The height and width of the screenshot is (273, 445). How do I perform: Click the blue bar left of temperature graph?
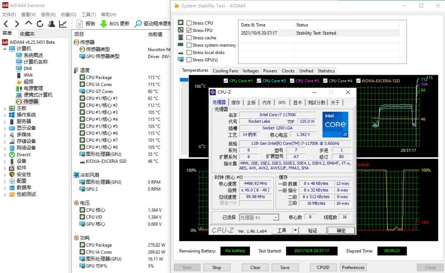click(184, 80)
